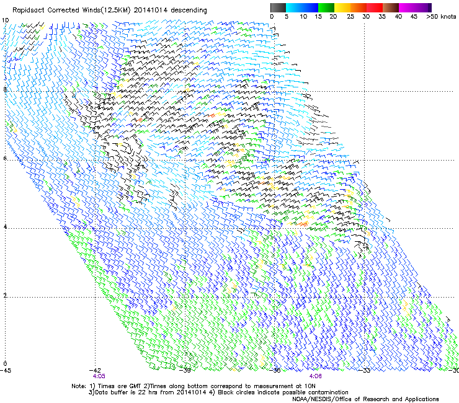Click the latitude label 6

(x=5, y=158)
